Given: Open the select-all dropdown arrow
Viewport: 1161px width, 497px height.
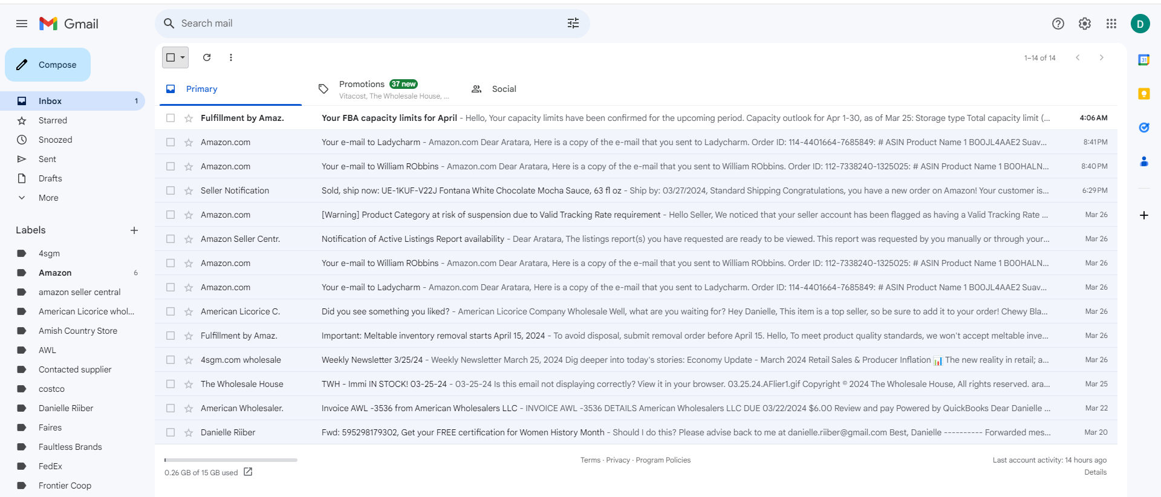Looking at the screenshot, I should (183, 57).
